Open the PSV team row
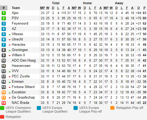The width and height of the screenshot is (147, 120). (73, 18)
